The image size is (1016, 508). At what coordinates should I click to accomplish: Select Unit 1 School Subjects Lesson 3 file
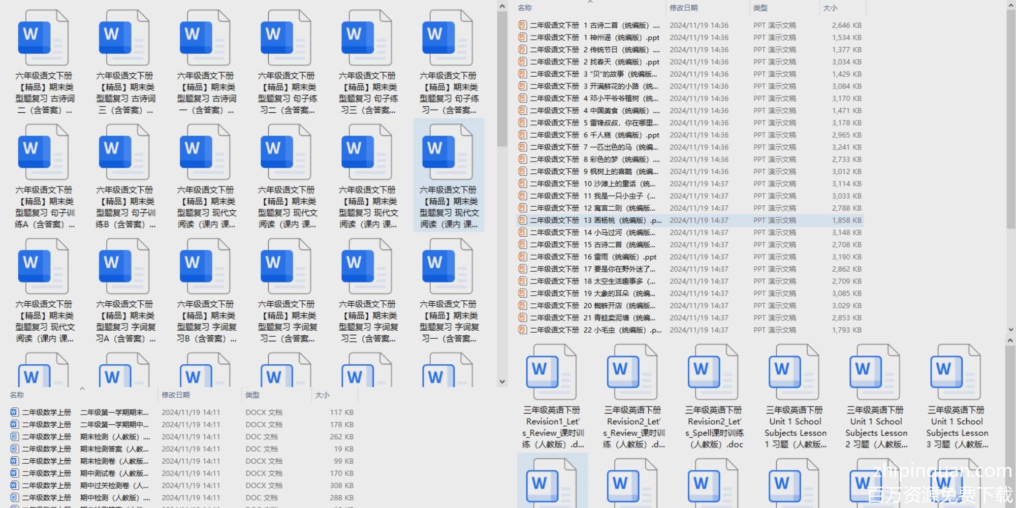click(x=957, y=373)
